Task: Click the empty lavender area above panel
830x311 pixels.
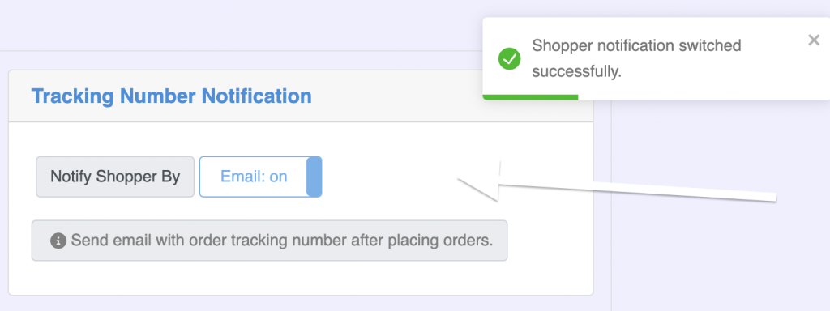Action: tap(238, 25)
